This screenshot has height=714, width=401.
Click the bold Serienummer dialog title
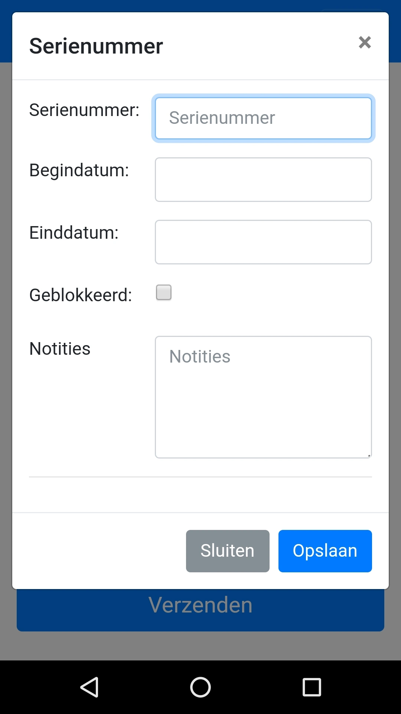coord(96,46)
